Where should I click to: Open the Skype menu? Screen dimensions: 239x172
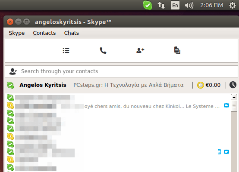pyautogui.click(x=17, y=33)
